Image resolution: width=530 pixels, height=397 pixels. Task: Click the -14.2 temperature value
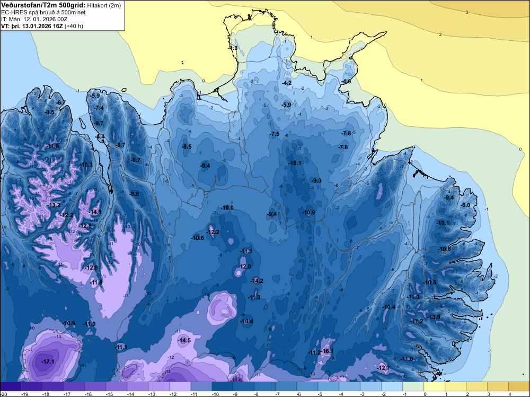point(257,281)
